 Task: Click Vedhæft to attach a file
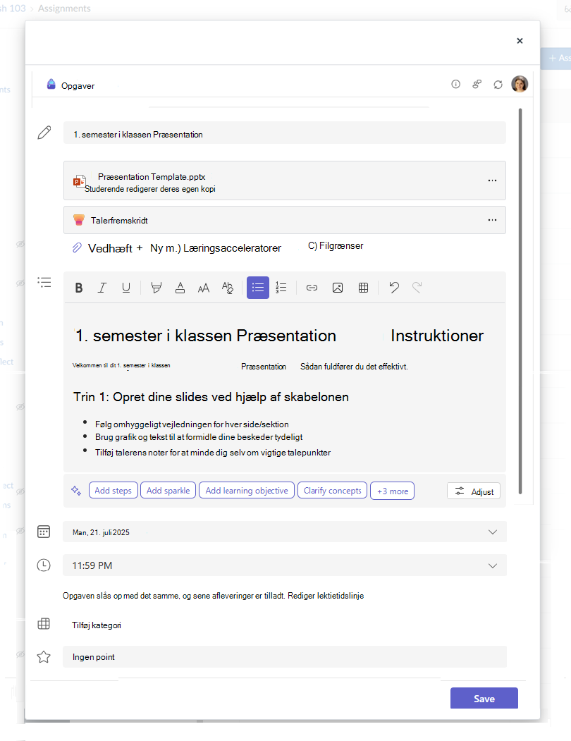[x=110, y=249]
